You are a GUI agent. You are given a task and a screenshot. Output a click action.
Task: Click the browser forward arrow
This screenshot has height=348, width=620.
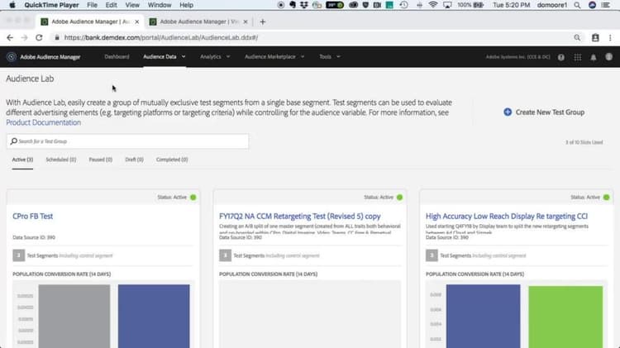coord(25,37)
